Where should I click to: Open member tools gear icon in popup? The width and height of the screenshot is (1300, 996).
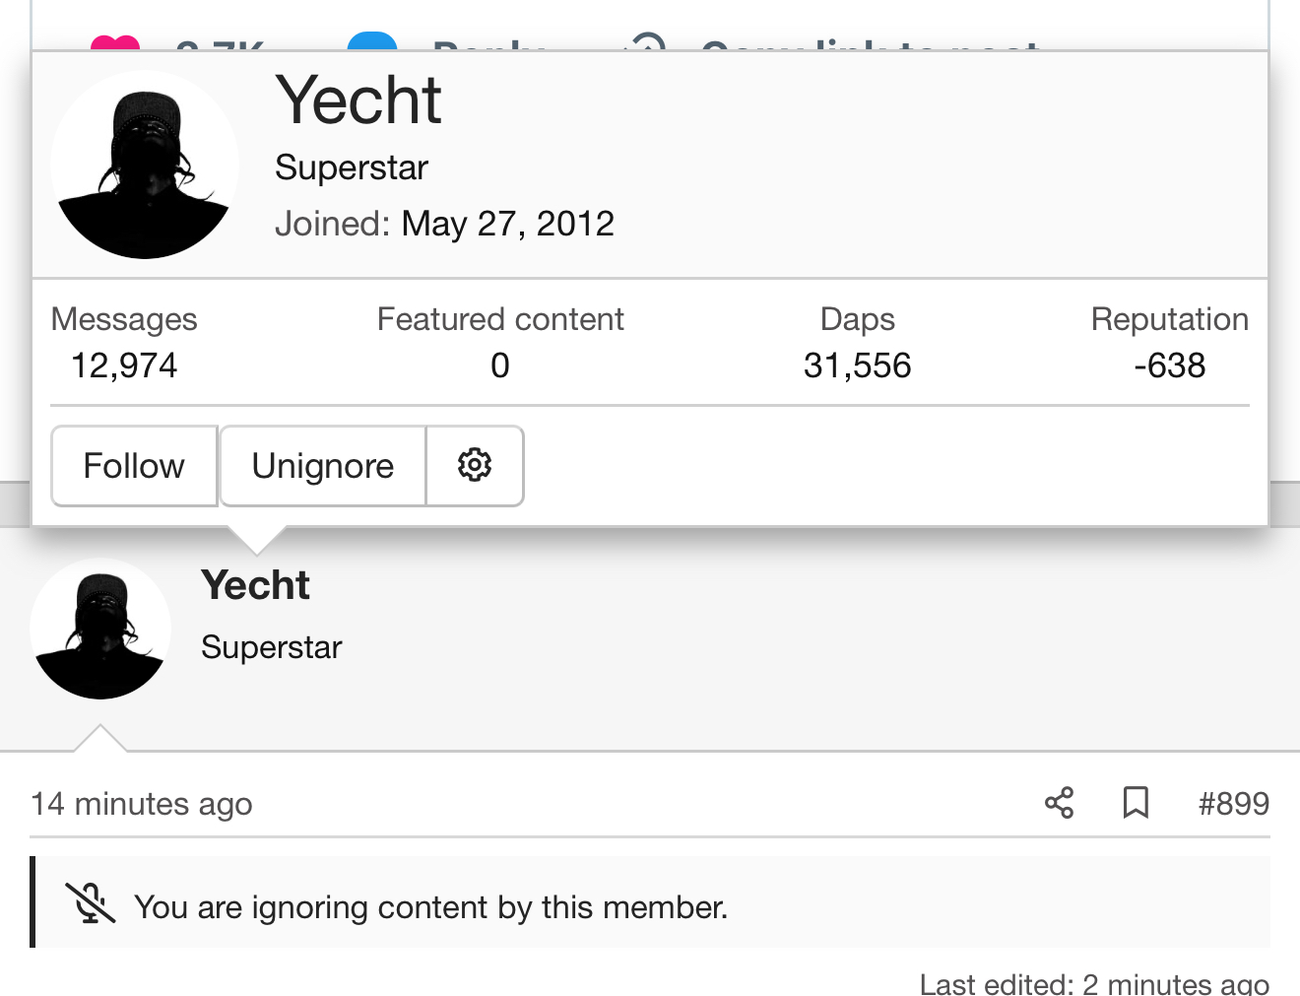(475, 465)
